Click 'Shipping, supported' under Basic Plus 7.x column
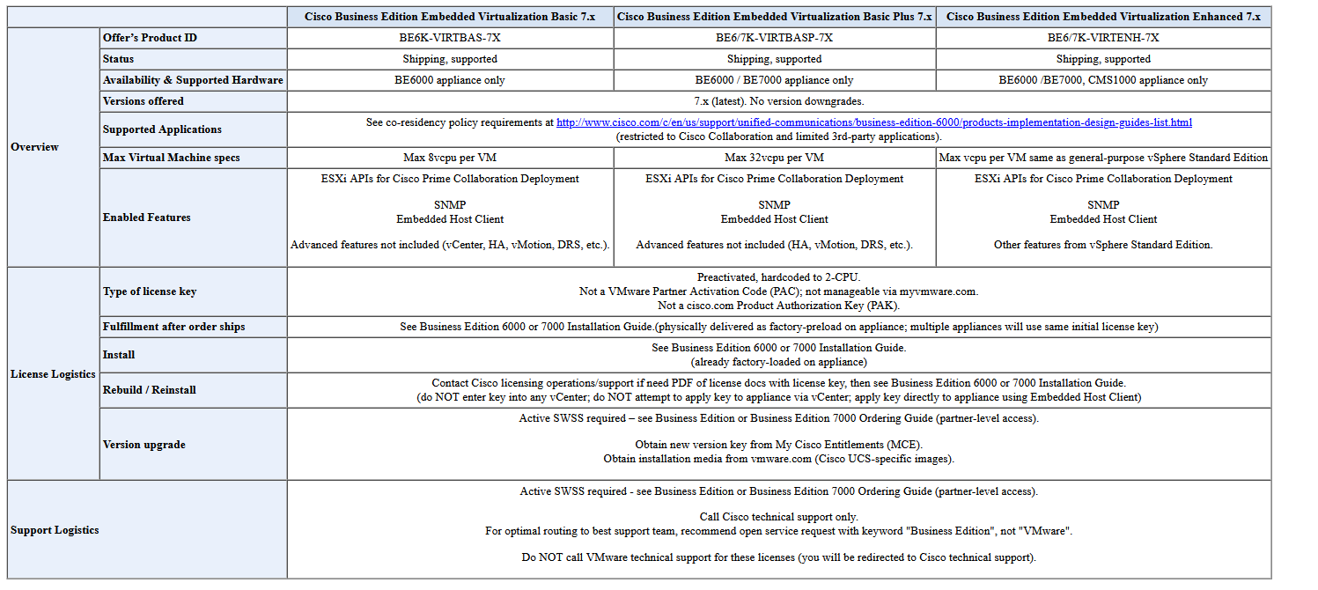The height and width of the screenshot is (590, 1318). click(x=775, y=59)
